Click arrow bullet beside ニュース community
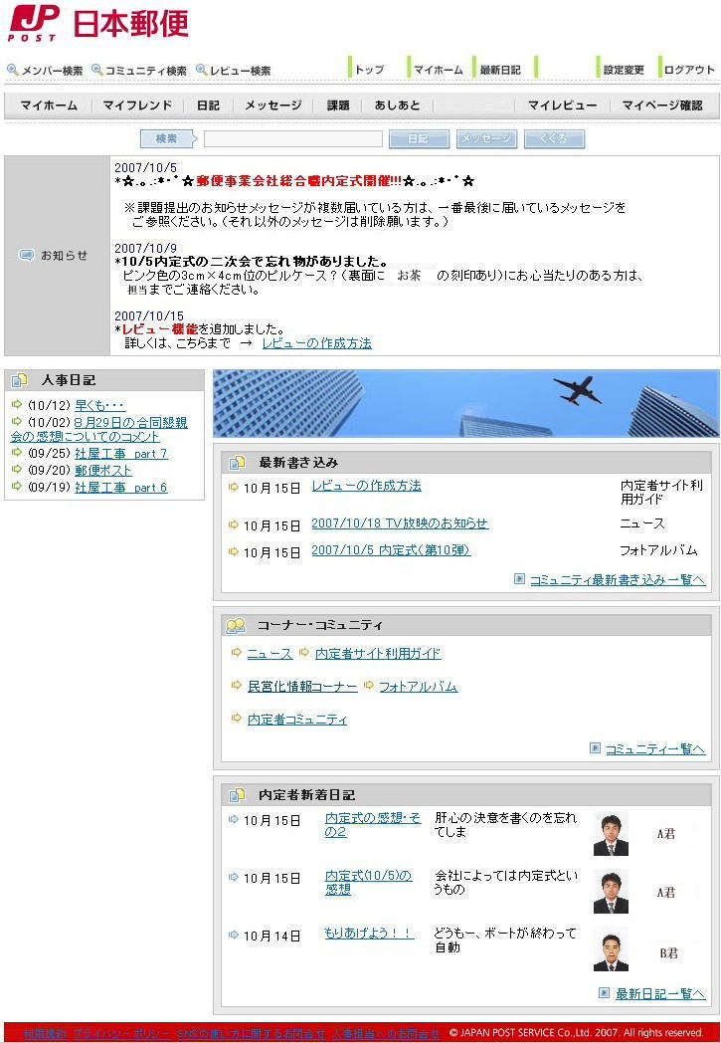 coord(236,653)
